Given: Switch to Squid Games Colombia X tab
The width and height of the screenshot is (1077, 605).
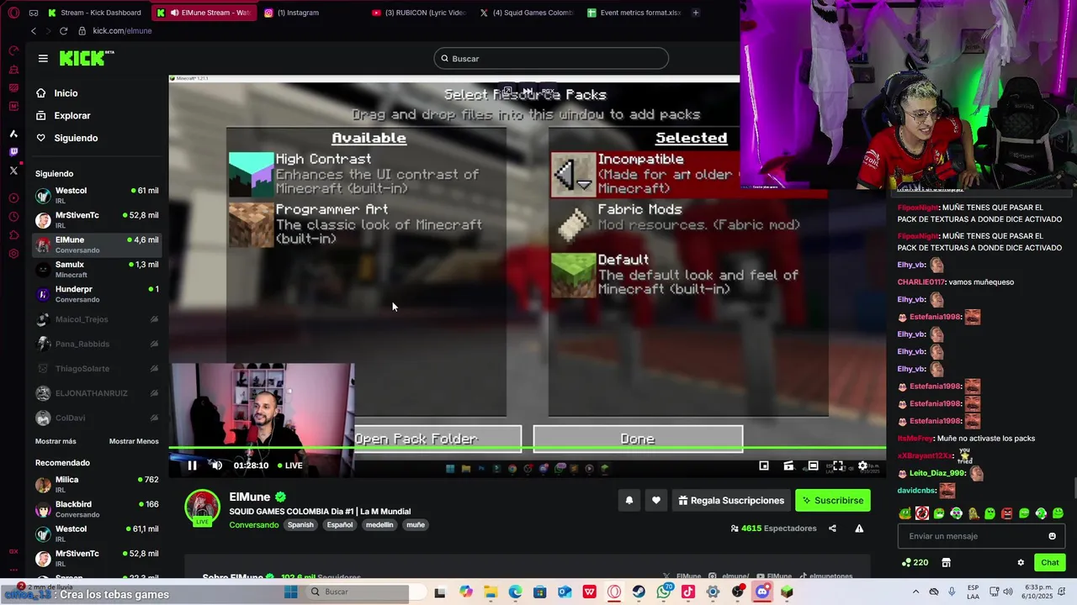Looking at the screenshot, I should click(x=527, y=13).
